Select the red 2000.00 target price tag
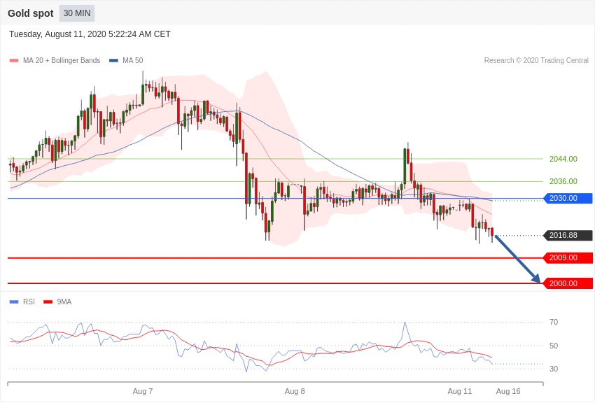 coord(568,283)
